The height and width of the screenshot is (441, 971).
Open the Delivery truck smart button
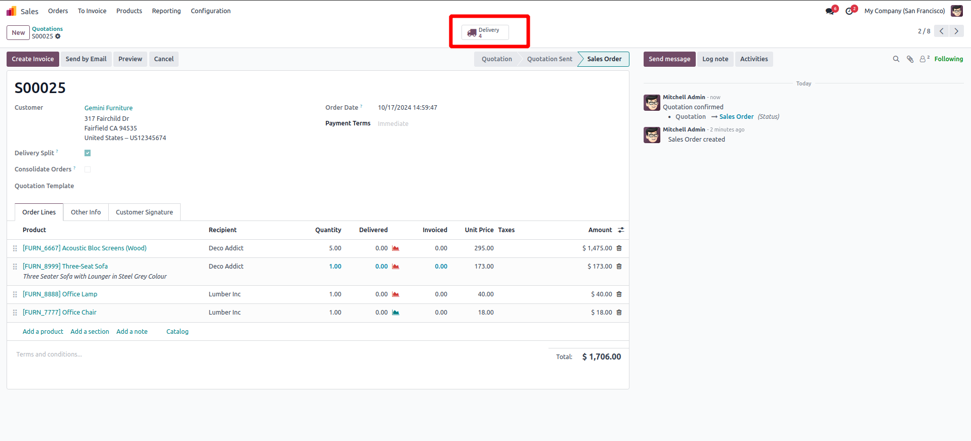click(x=485, y=32)
